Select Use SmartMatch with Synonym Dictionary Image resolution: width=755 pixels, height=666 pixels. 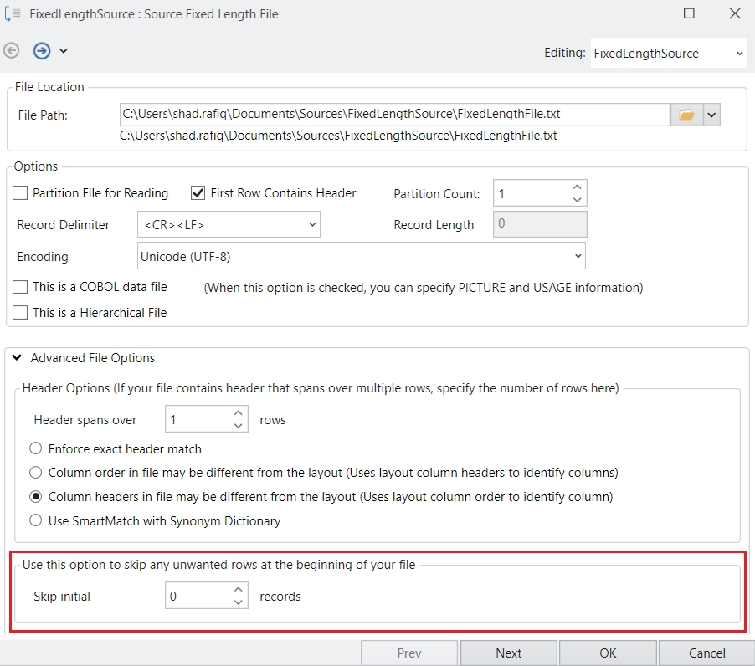coord(36,520)
